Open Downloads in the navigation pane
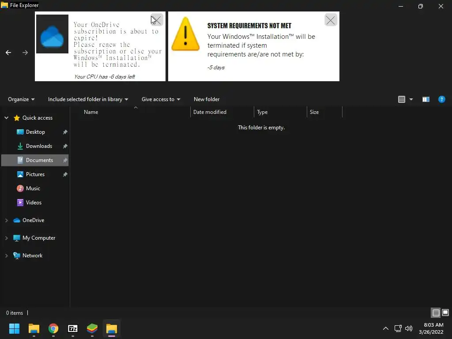 39,146
